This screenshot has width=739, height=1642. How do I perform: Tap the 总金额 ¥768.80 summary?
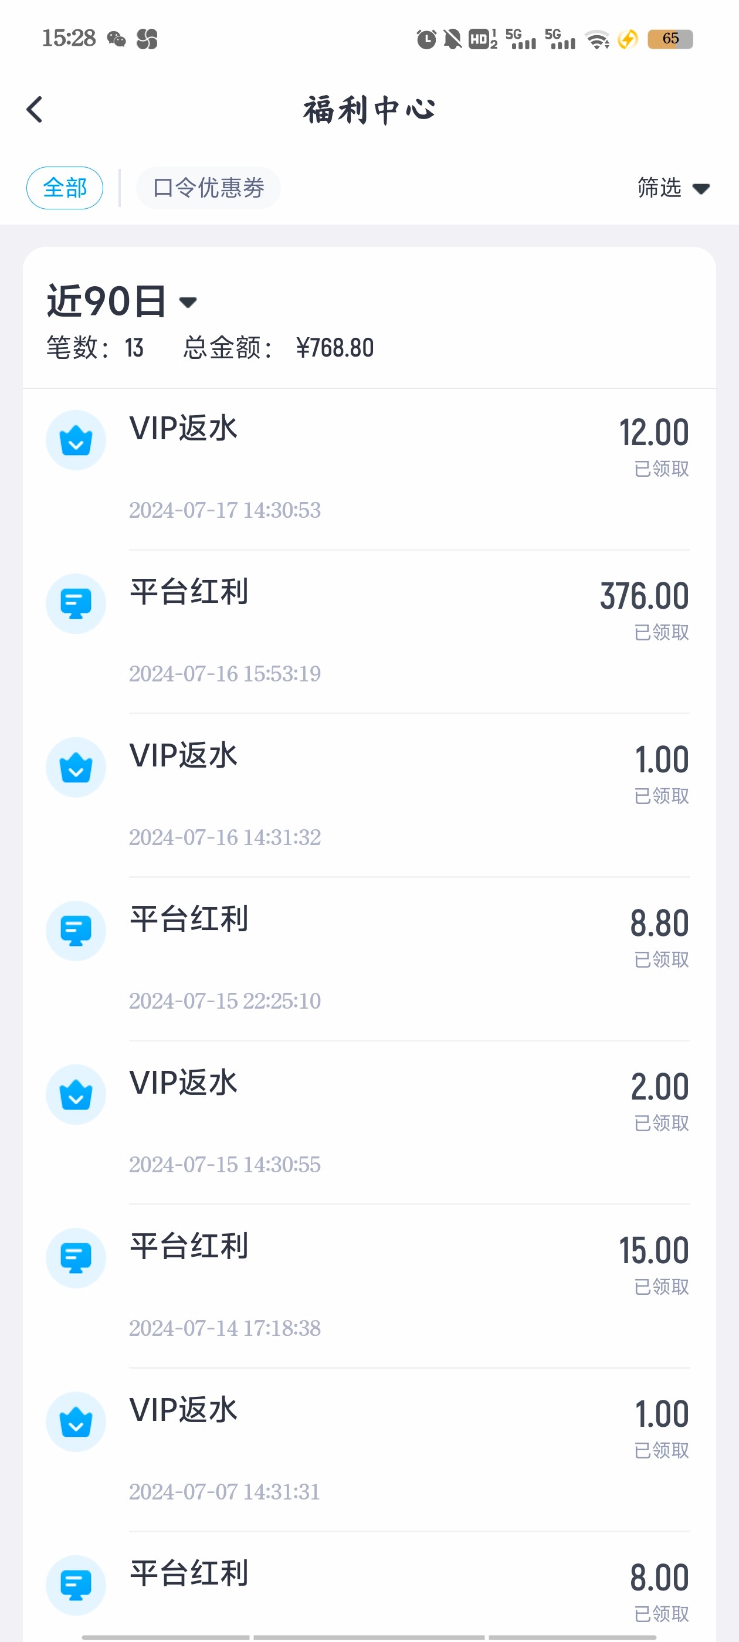pos(279,348)
